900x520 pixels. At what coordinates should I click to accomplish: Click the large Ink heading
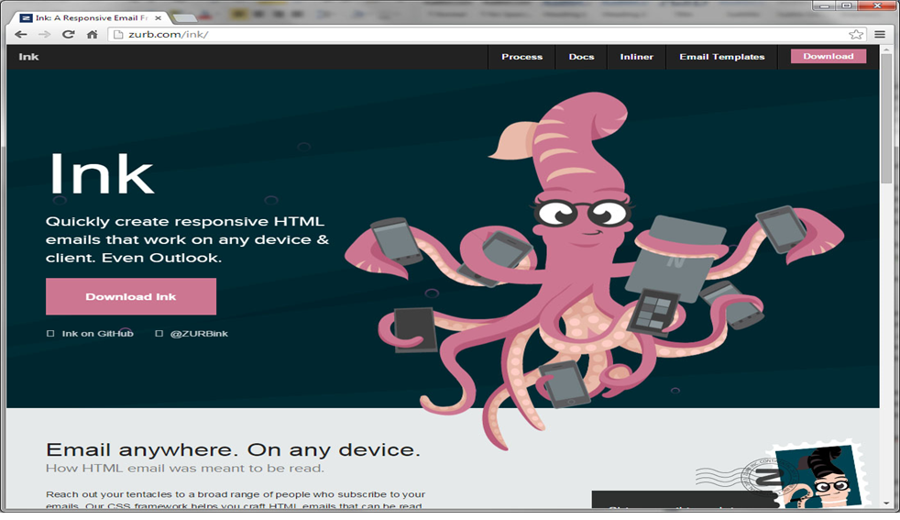coord(102,173)
